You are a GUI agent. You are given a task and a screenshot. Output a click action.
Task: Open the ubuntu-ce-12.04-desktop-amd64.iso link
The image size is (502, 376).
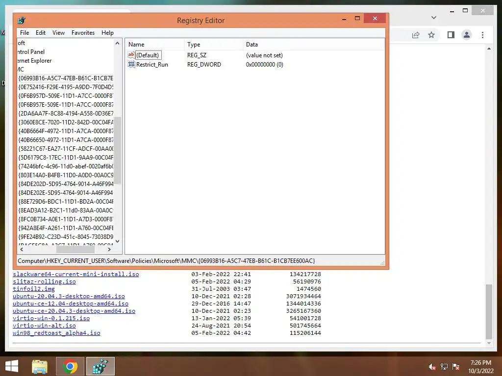[71, 304]
